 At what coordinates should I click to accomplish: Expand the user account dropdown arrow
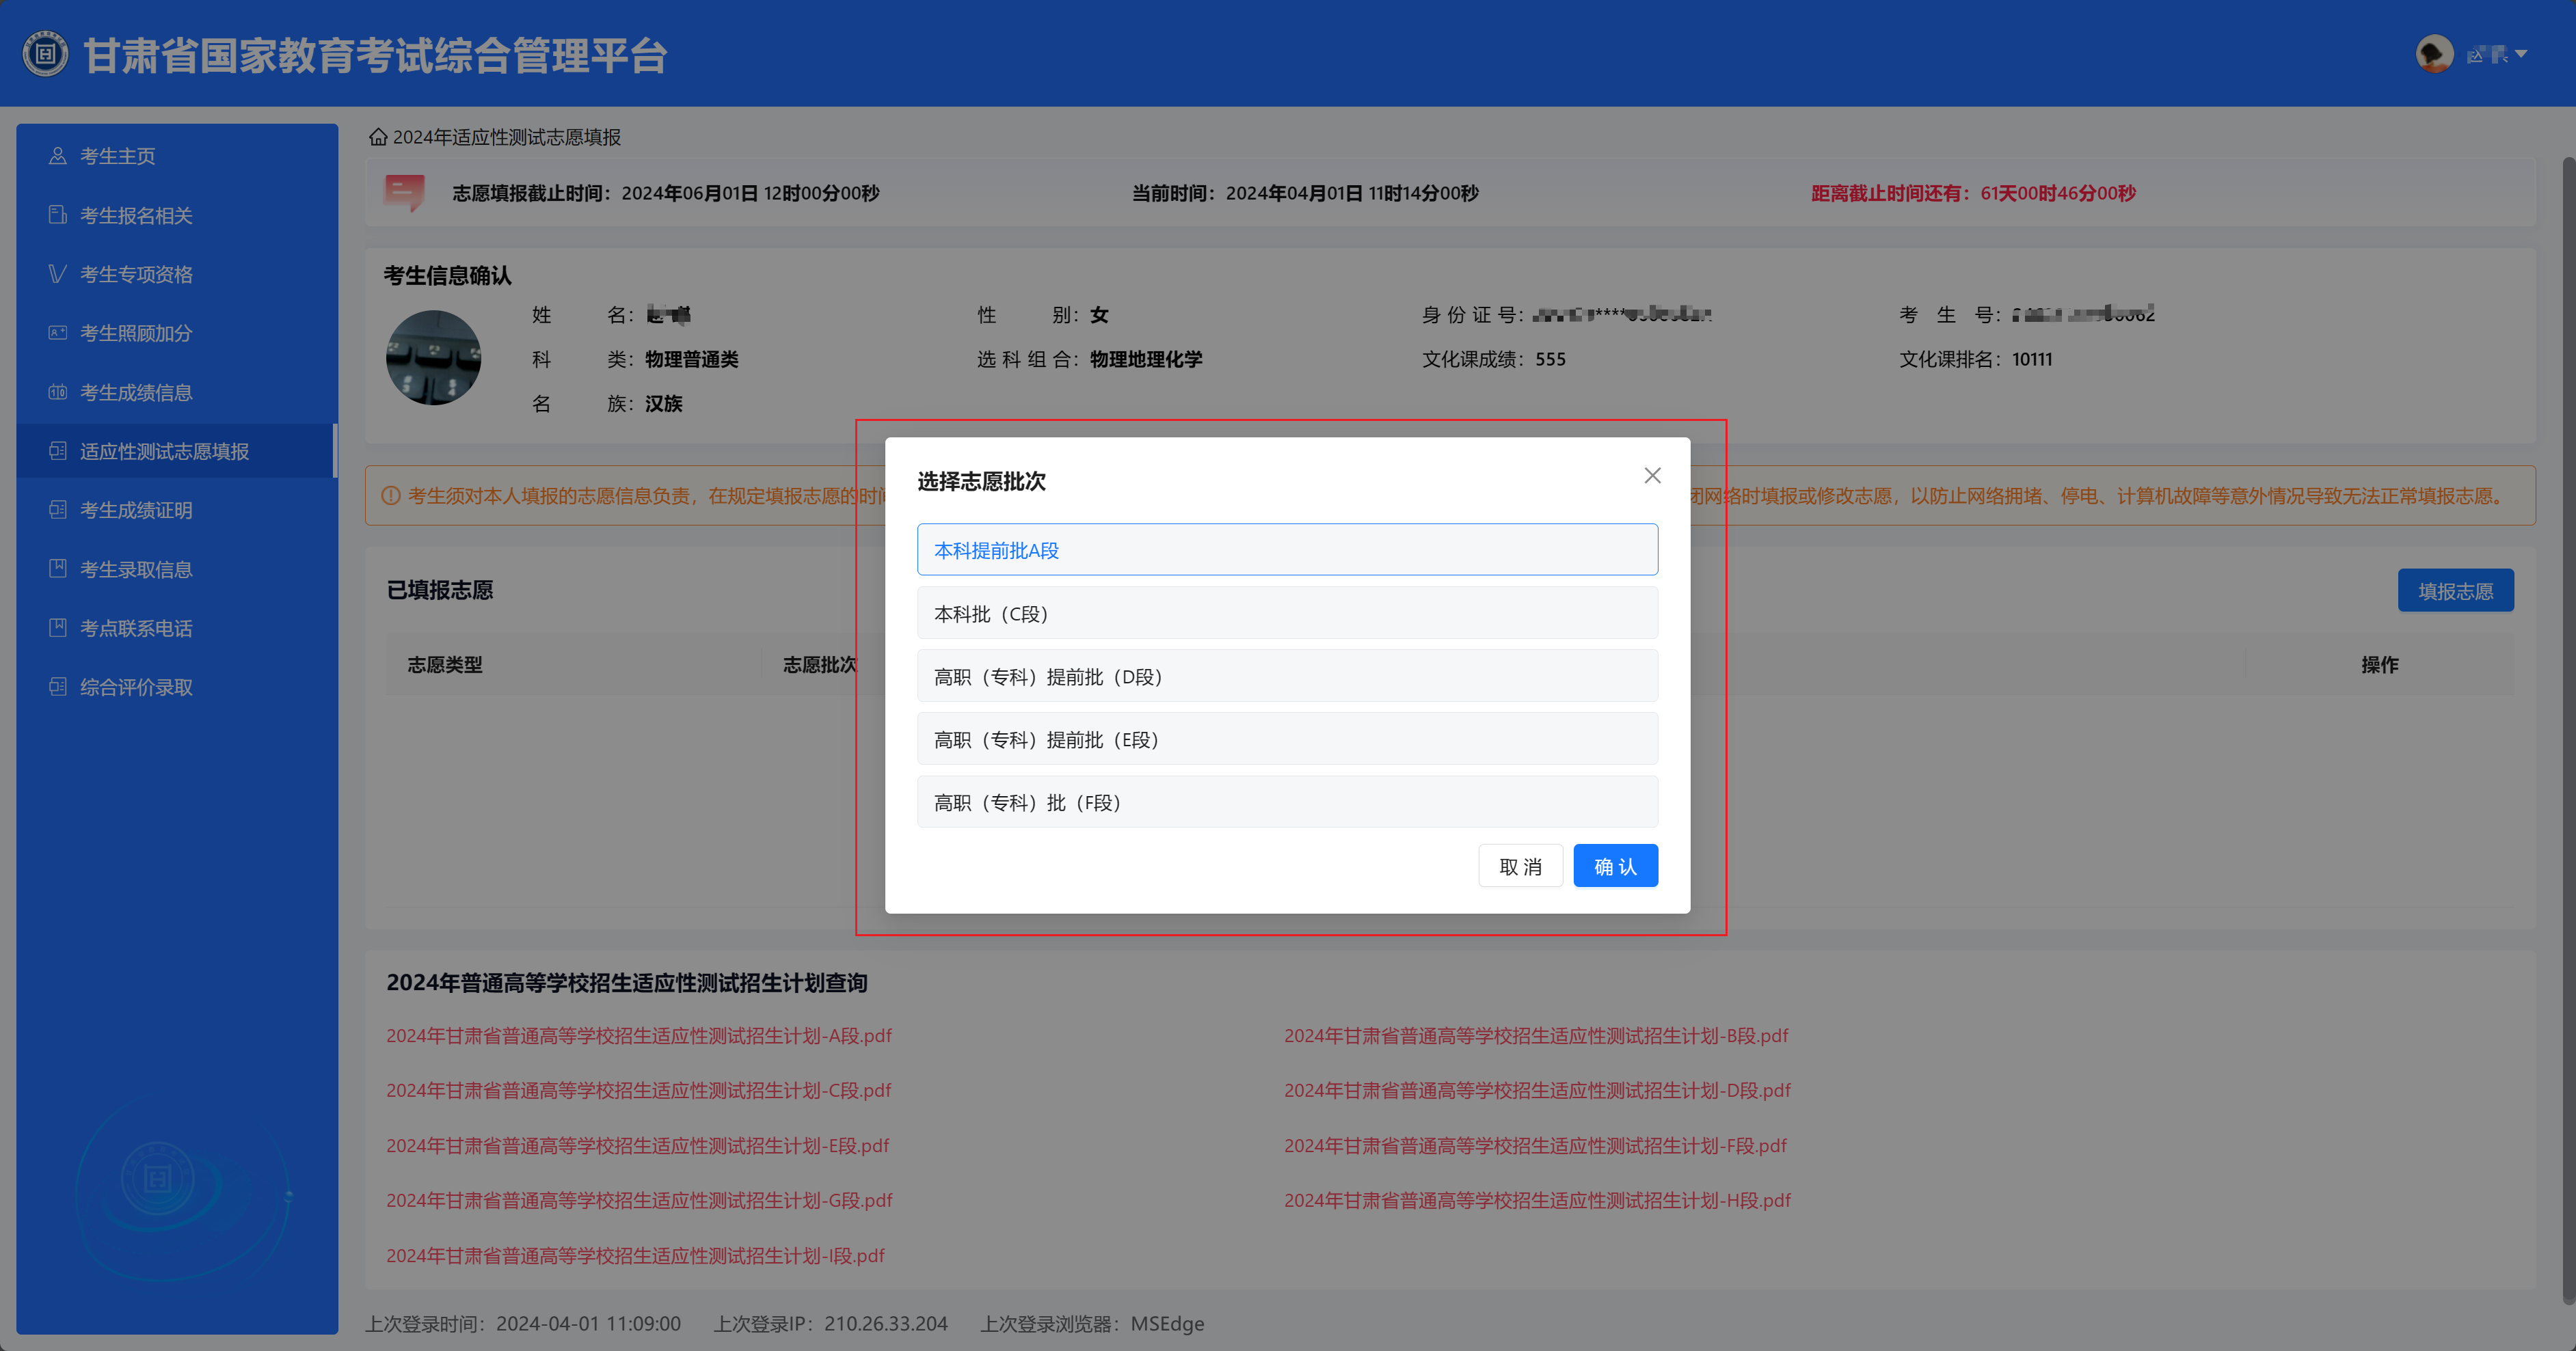[2521, 54]
